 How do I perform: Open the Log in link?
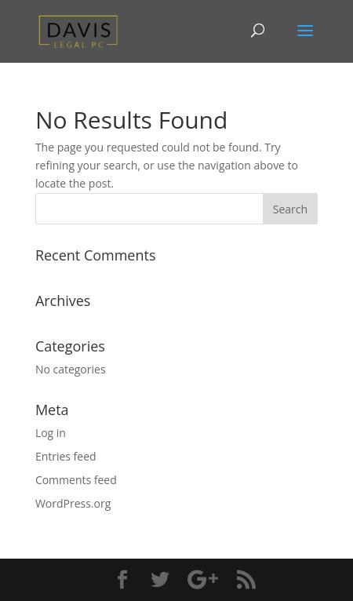coord(50,433)
